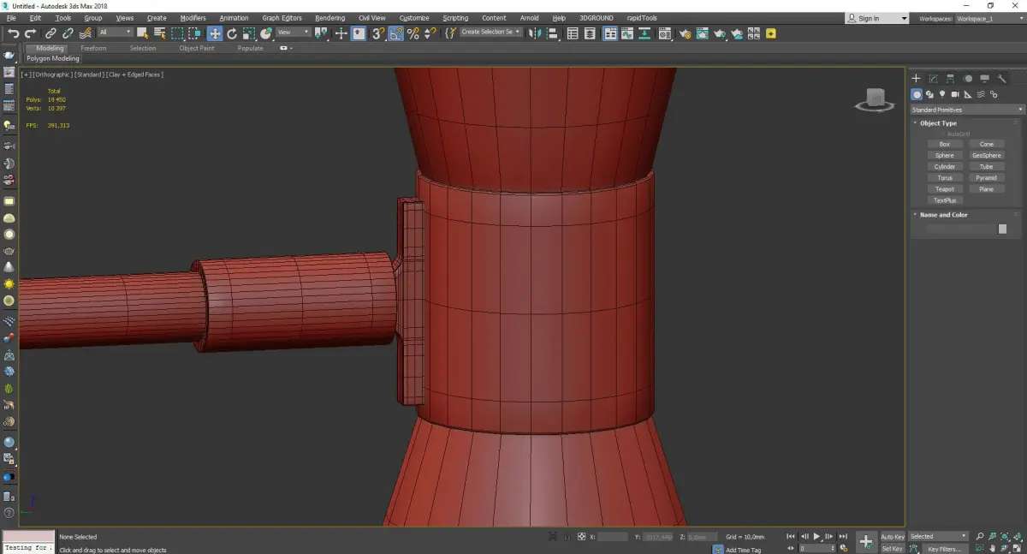Open the selection filter All dropdown

[x=115, y=33]
